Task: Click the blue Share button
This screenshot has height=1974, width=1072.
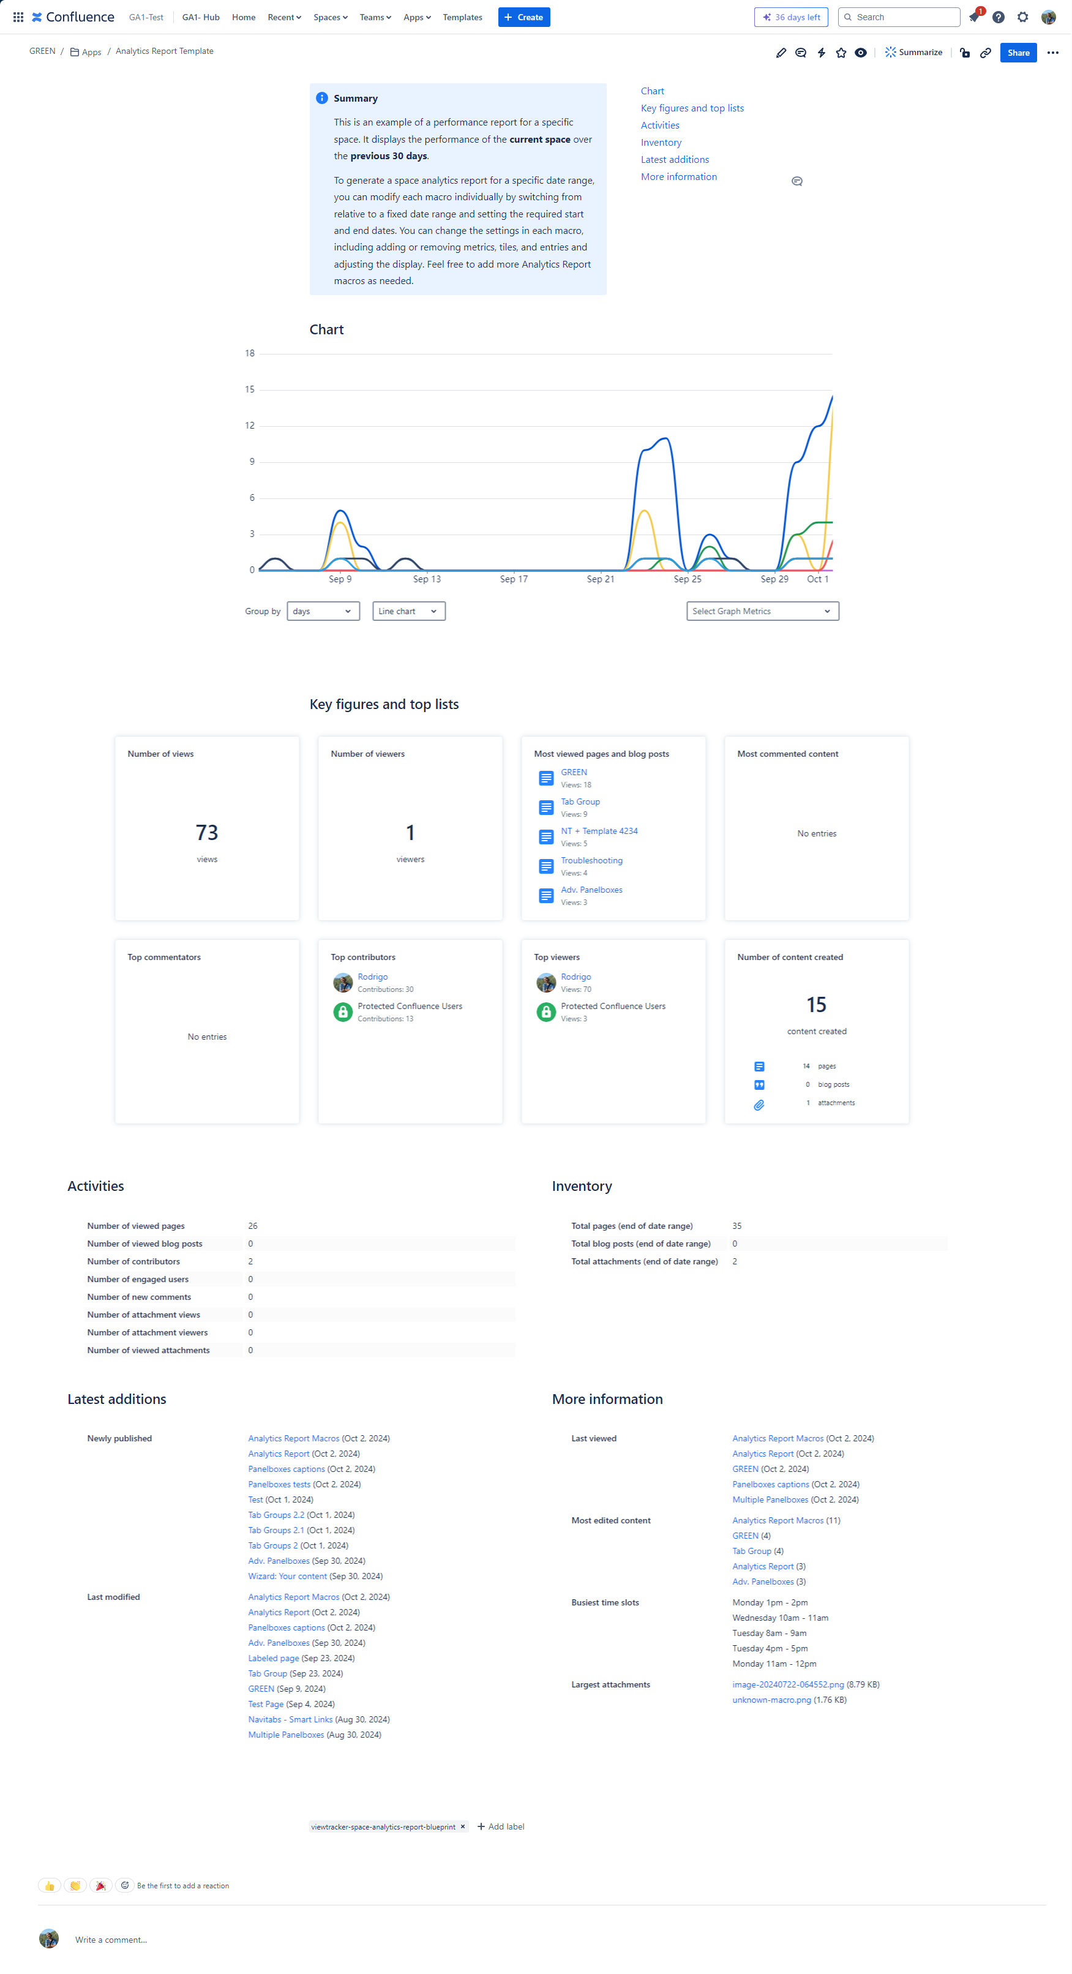Action: pyautogui.click(x=1018, y=53)
